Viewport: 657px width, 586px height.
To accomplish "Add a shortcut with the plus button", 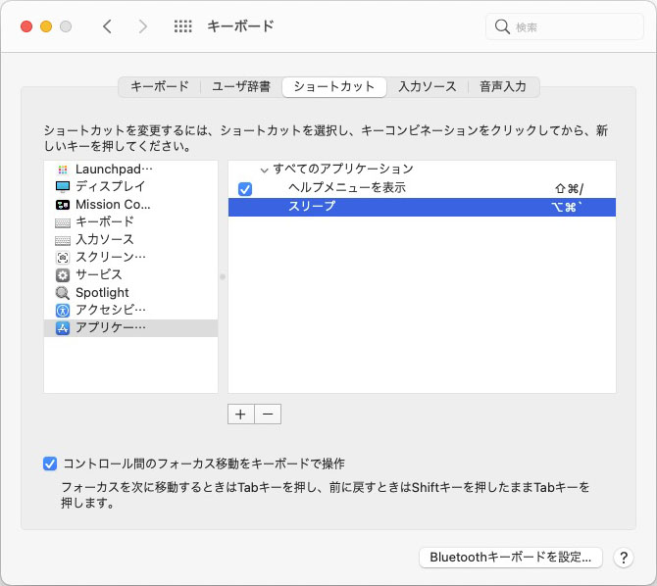I will point(240,414).
